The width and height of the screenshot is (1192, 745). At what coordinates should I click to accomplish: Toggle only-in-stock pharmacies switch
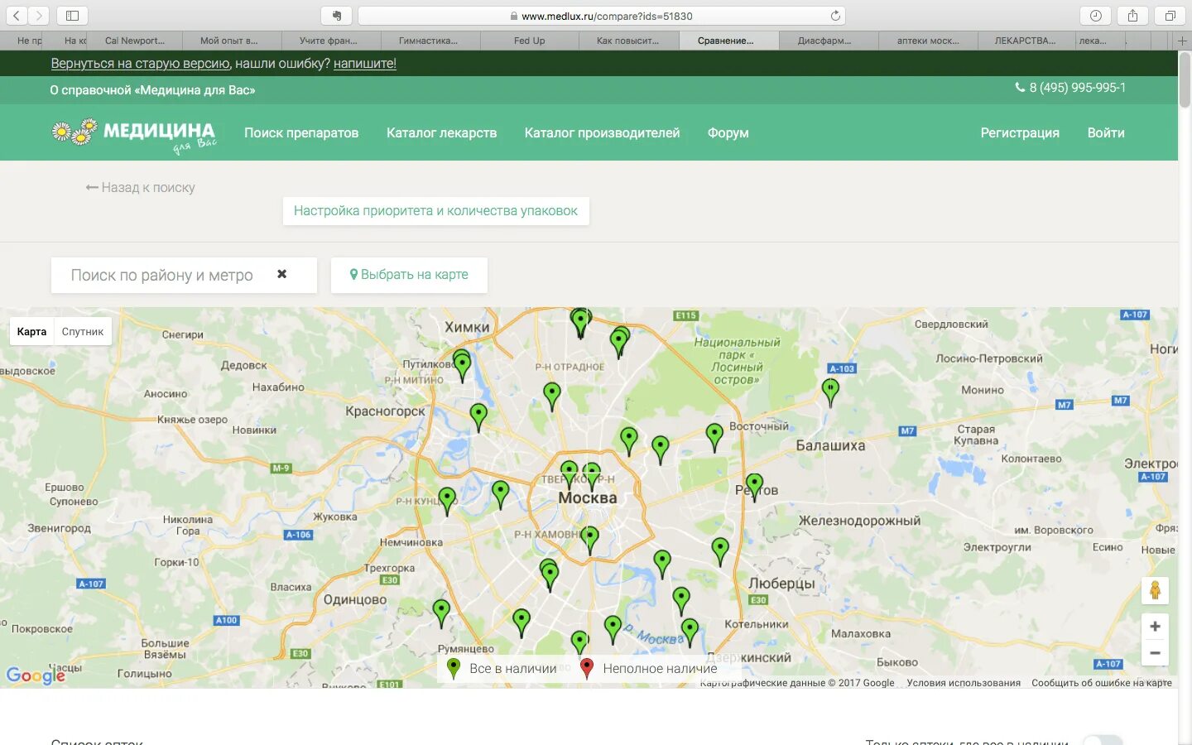1103,740
